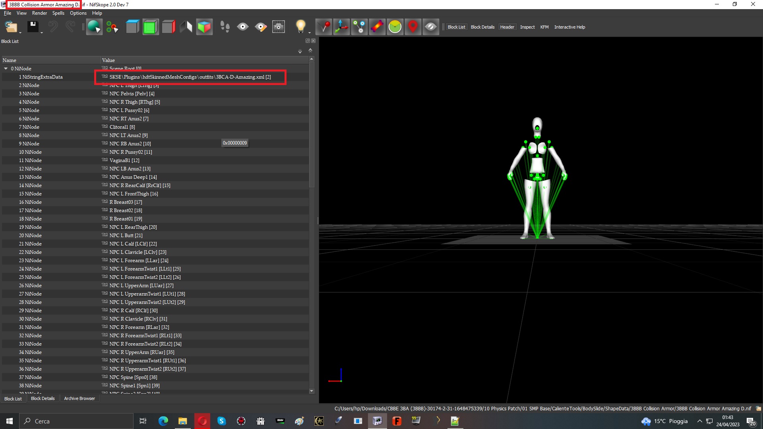
Task: Click the Block Details toolbar button
Action: pyautogui.click(x=482, y=27)
